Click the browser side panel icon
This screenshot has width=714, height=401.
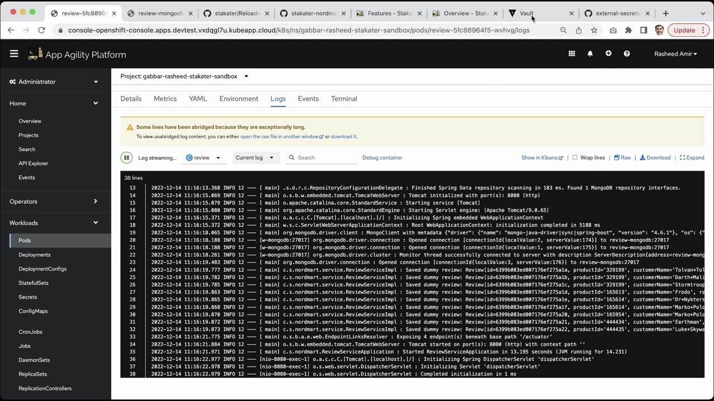tap(644, 30)
